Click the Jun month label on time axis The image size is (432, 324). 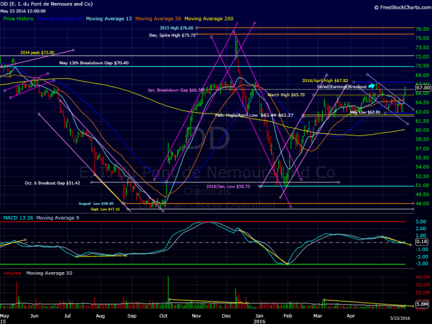[x=35, y=316]
